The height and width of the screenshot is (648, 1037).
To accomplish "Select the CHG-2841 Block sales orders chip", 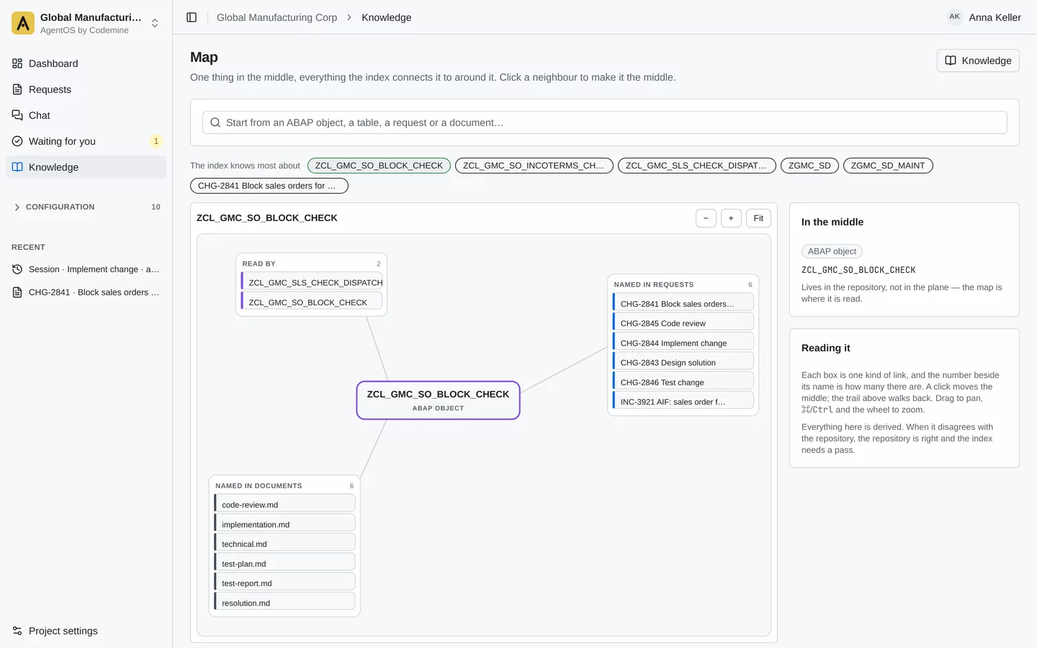I will click(x=269, y=186).
